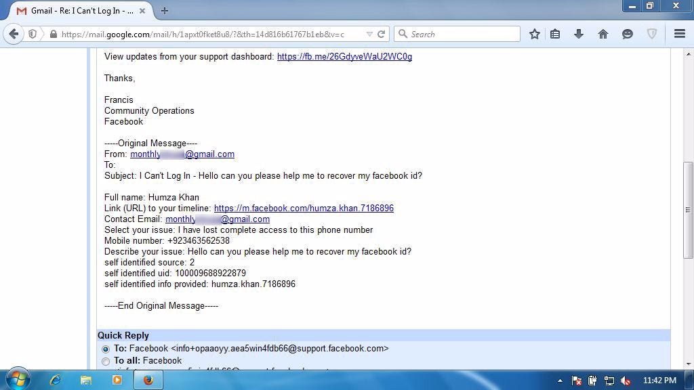The image size is (694, 390).
Task: Open Action Center flag tray icon
Action: coord(577,381)
